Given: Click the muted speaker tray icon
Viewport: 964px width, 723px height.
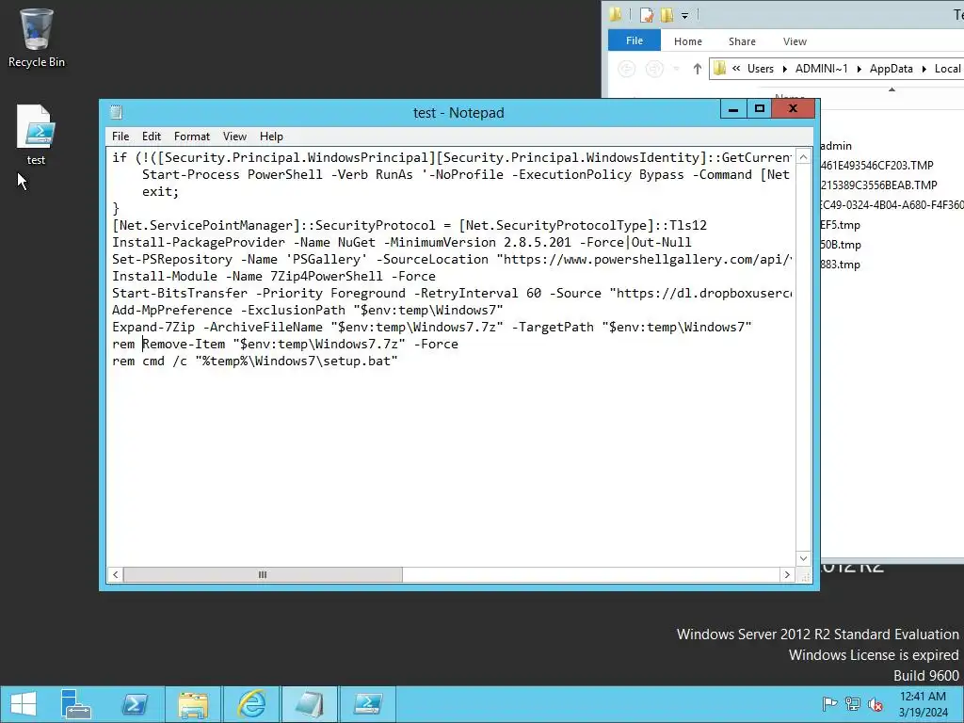Looking at the screenshot, I should tap(875, 704).
